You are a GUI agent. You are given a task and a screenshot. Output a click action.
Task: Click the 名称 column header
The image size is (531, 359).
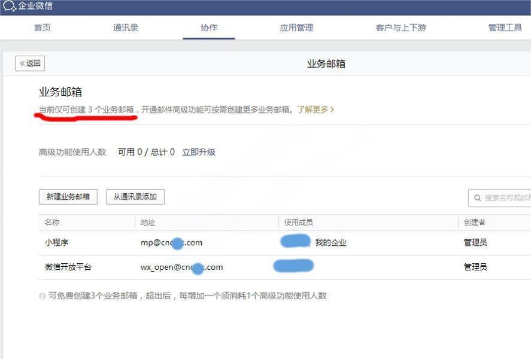tap(52, 223)
